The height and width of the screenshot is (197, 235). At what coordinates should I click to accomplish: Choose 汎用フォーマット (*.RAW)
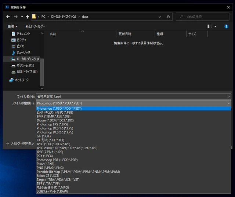click(133, 191)
